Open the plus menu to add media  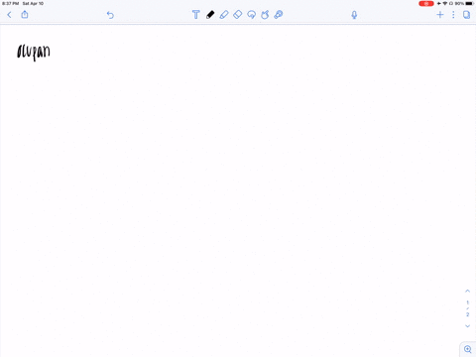[x=440, y=15]
